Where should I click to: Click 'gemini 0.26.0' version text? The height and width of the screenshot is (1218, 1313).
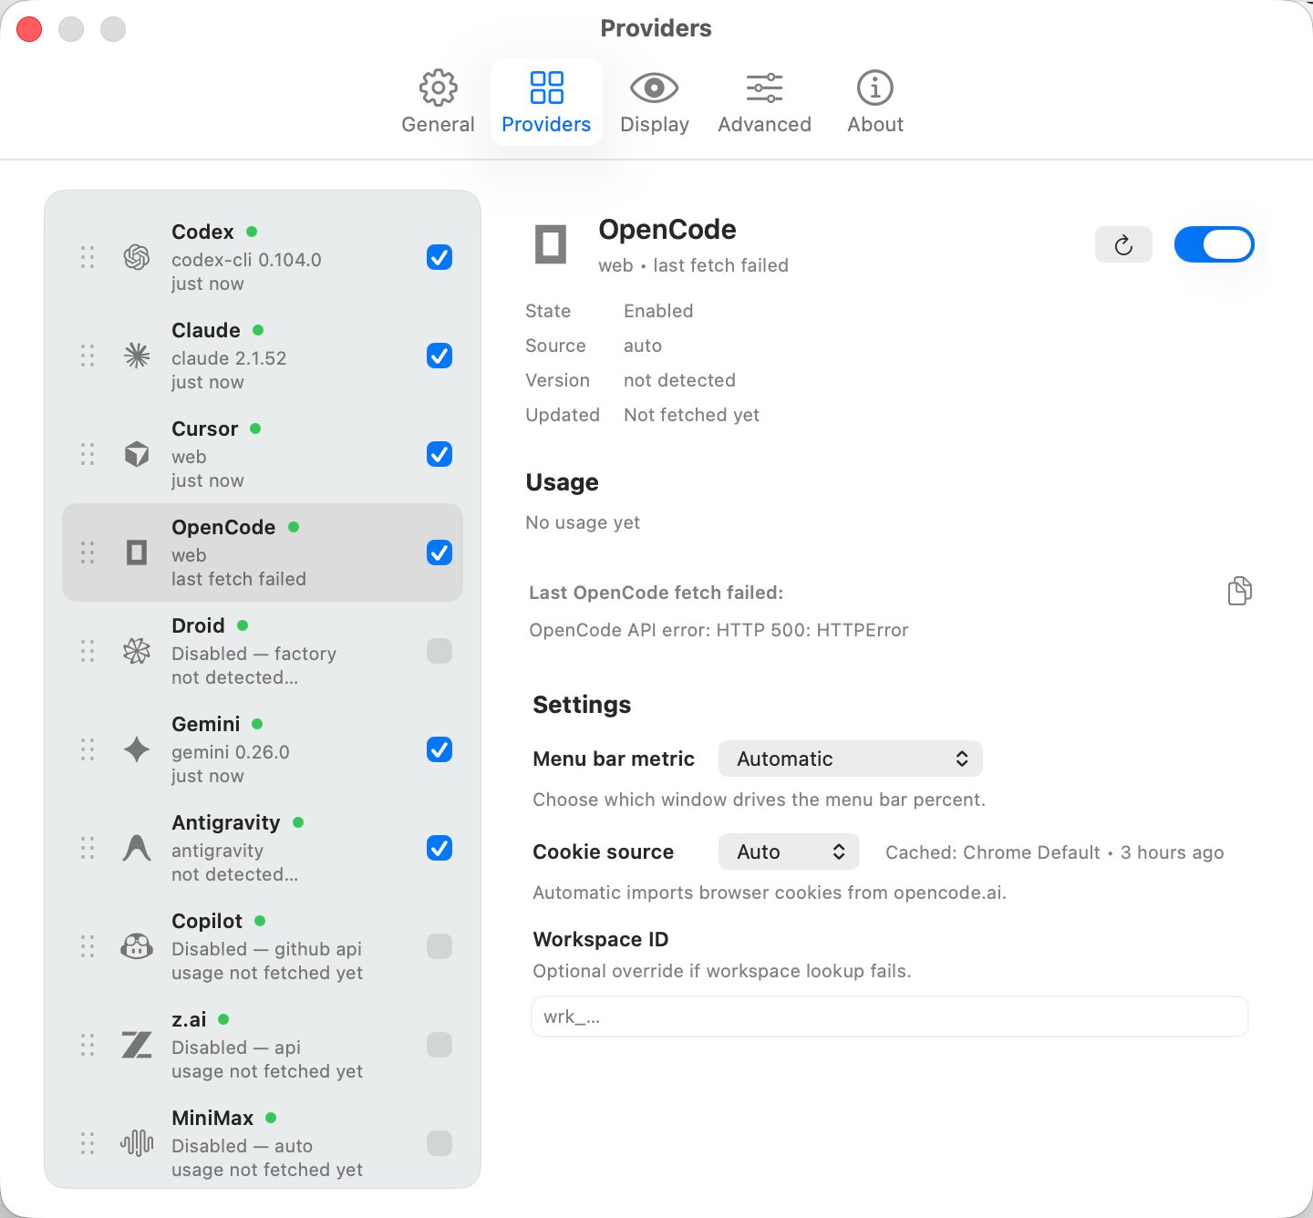(x=231, y=752)
